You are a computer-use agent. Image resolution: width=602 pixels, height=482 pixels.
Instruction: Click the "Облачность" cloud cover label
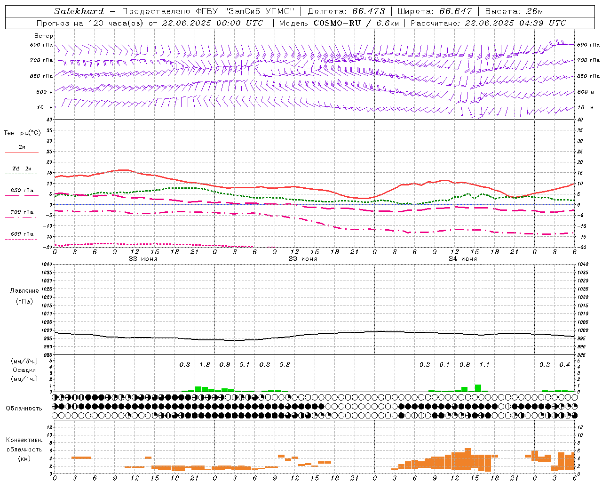[x=24, y=409]
